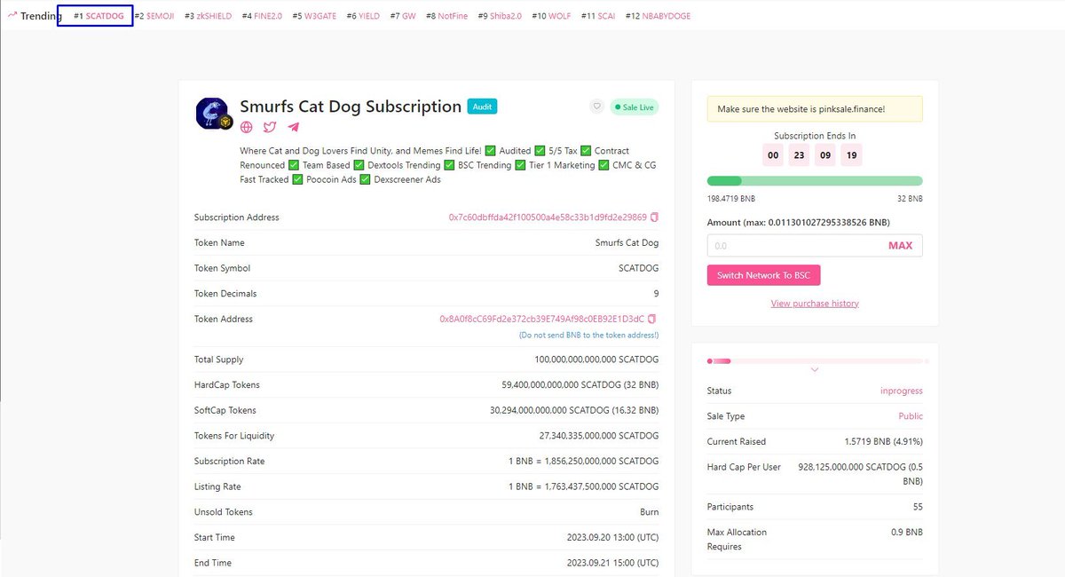Open #6 YIELD trending link
Screen dimensions: 1065x577
click(x=363, y=16)
